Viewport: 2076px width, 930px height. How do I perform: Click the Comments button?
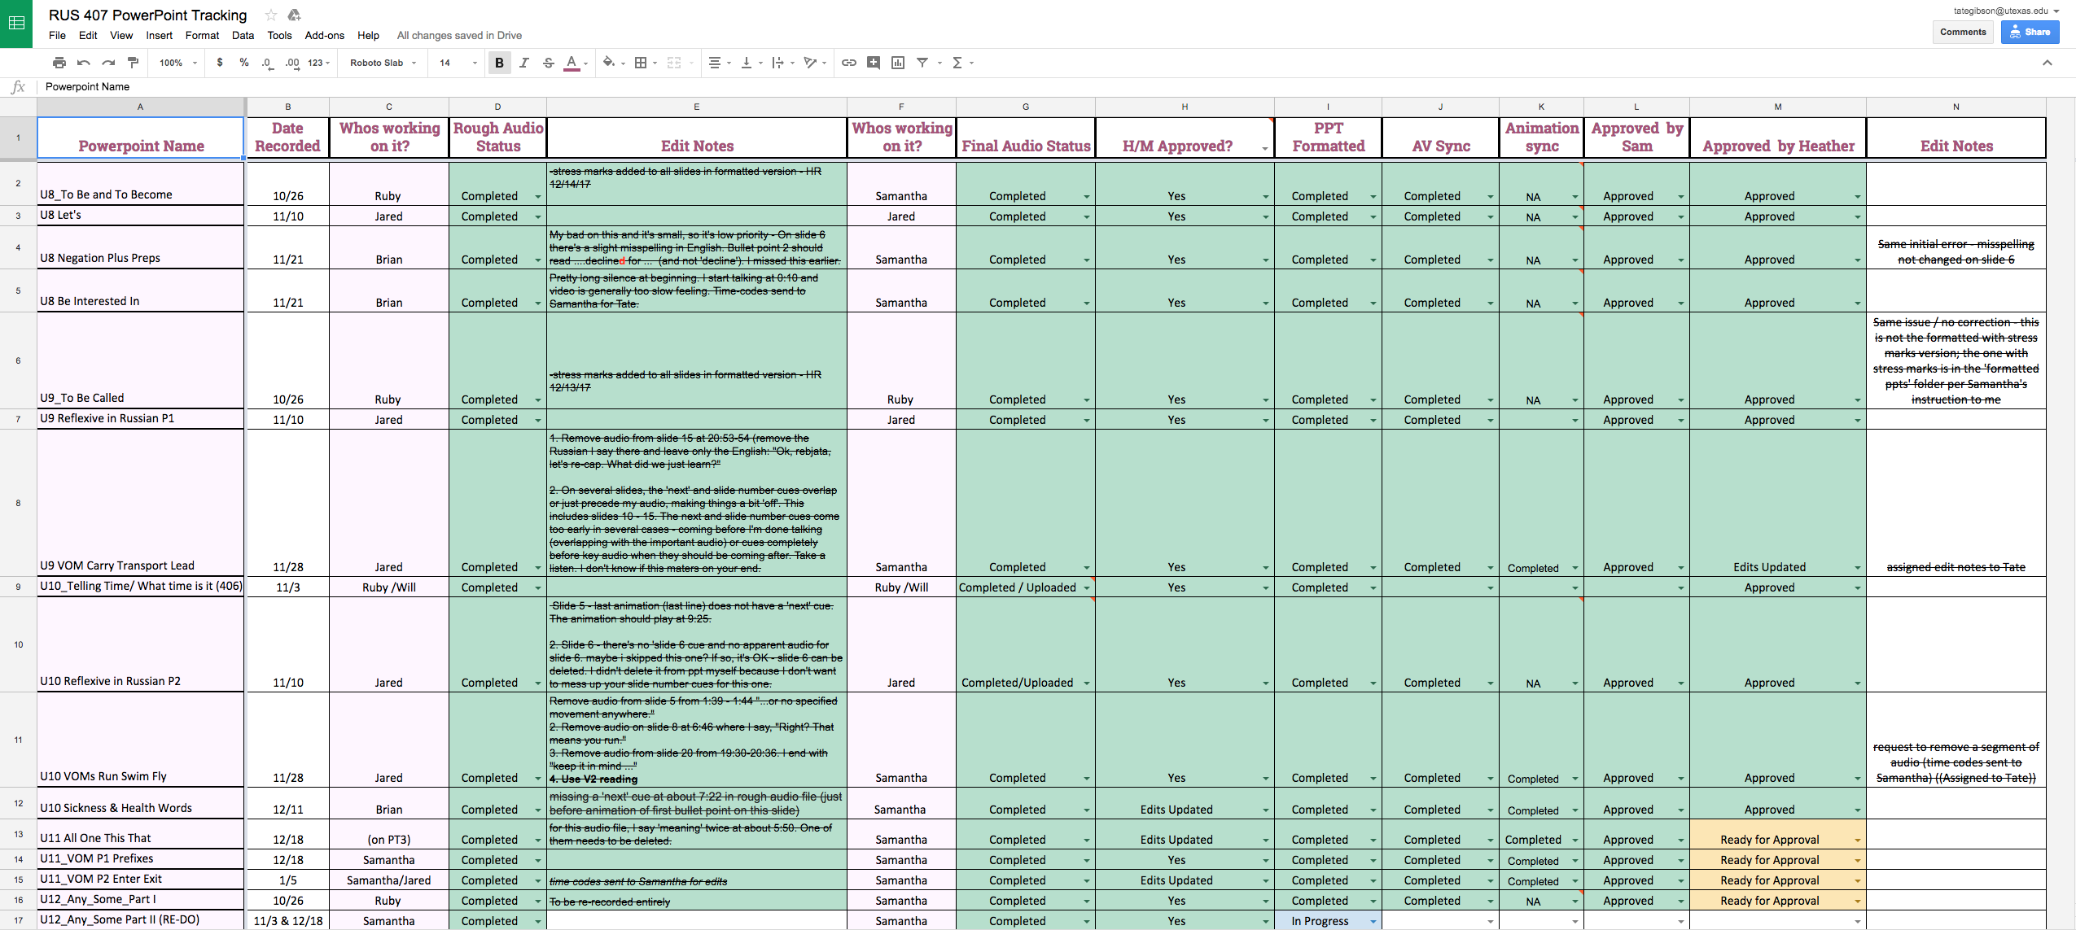(1962, 32)
